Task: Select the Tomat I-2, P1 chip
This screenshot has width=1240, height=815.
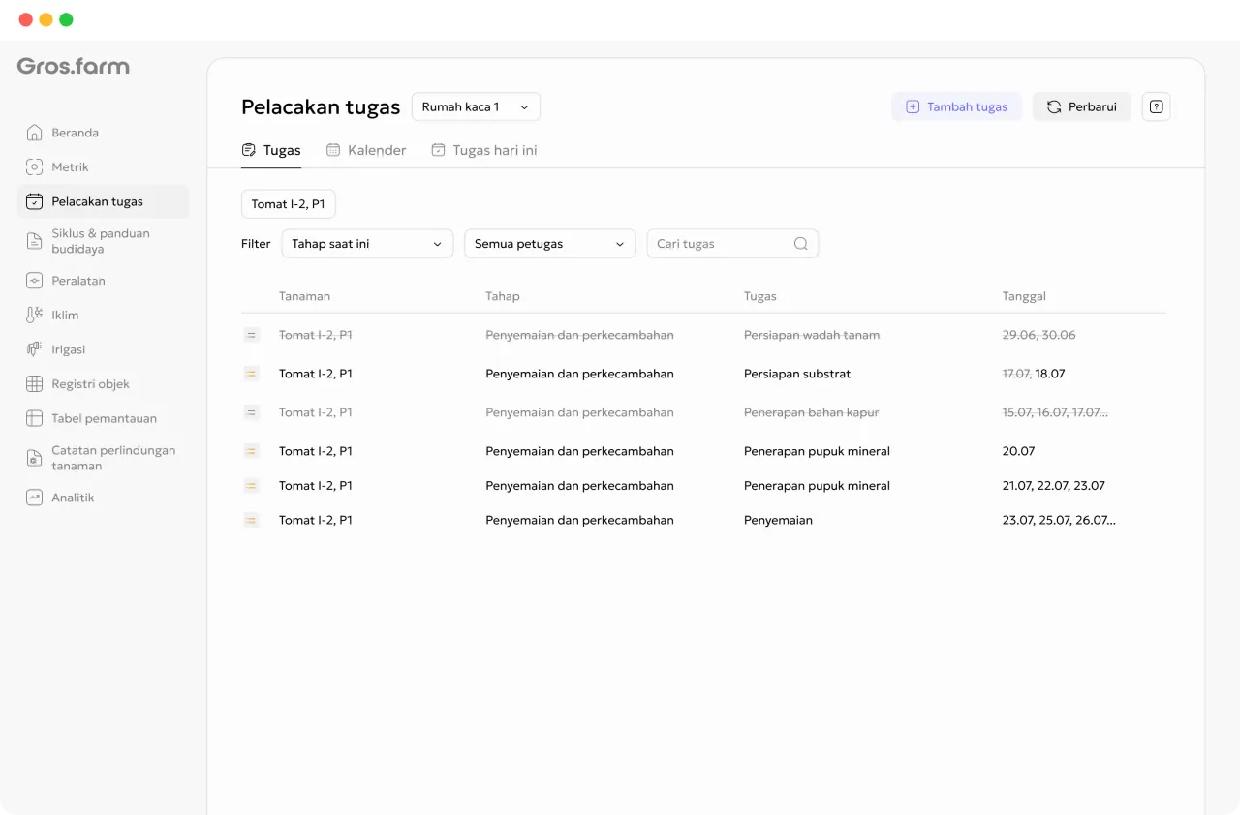Action: [288, 204]
